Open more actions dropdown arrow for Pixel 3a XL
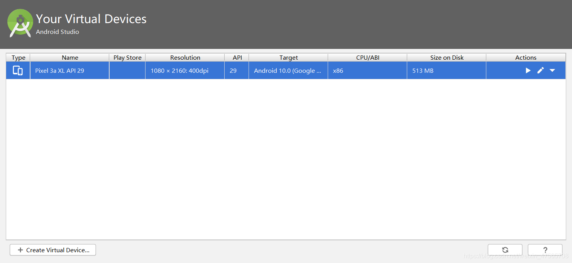Image resolution: width=572 pixels, height=263 pixels. [x=552, y=70]
